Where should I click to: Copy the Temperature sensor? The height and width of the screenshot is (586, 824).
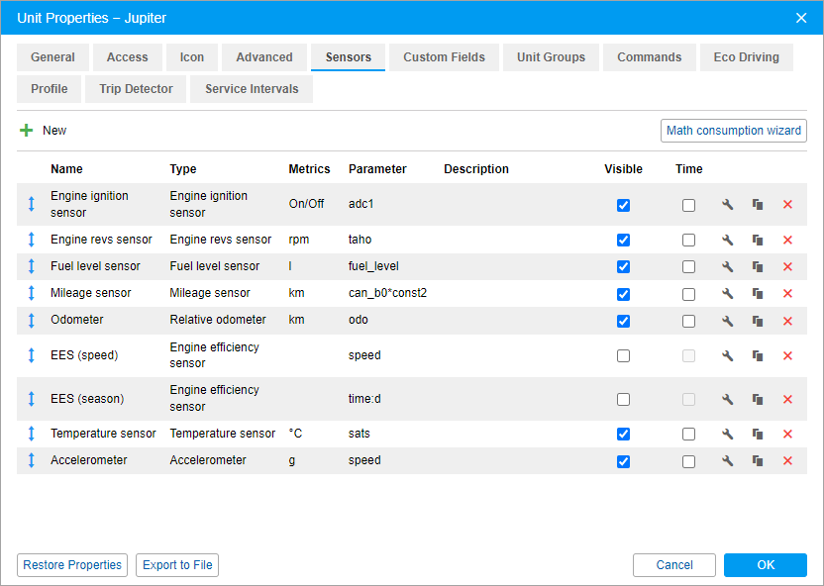(758, 435)
